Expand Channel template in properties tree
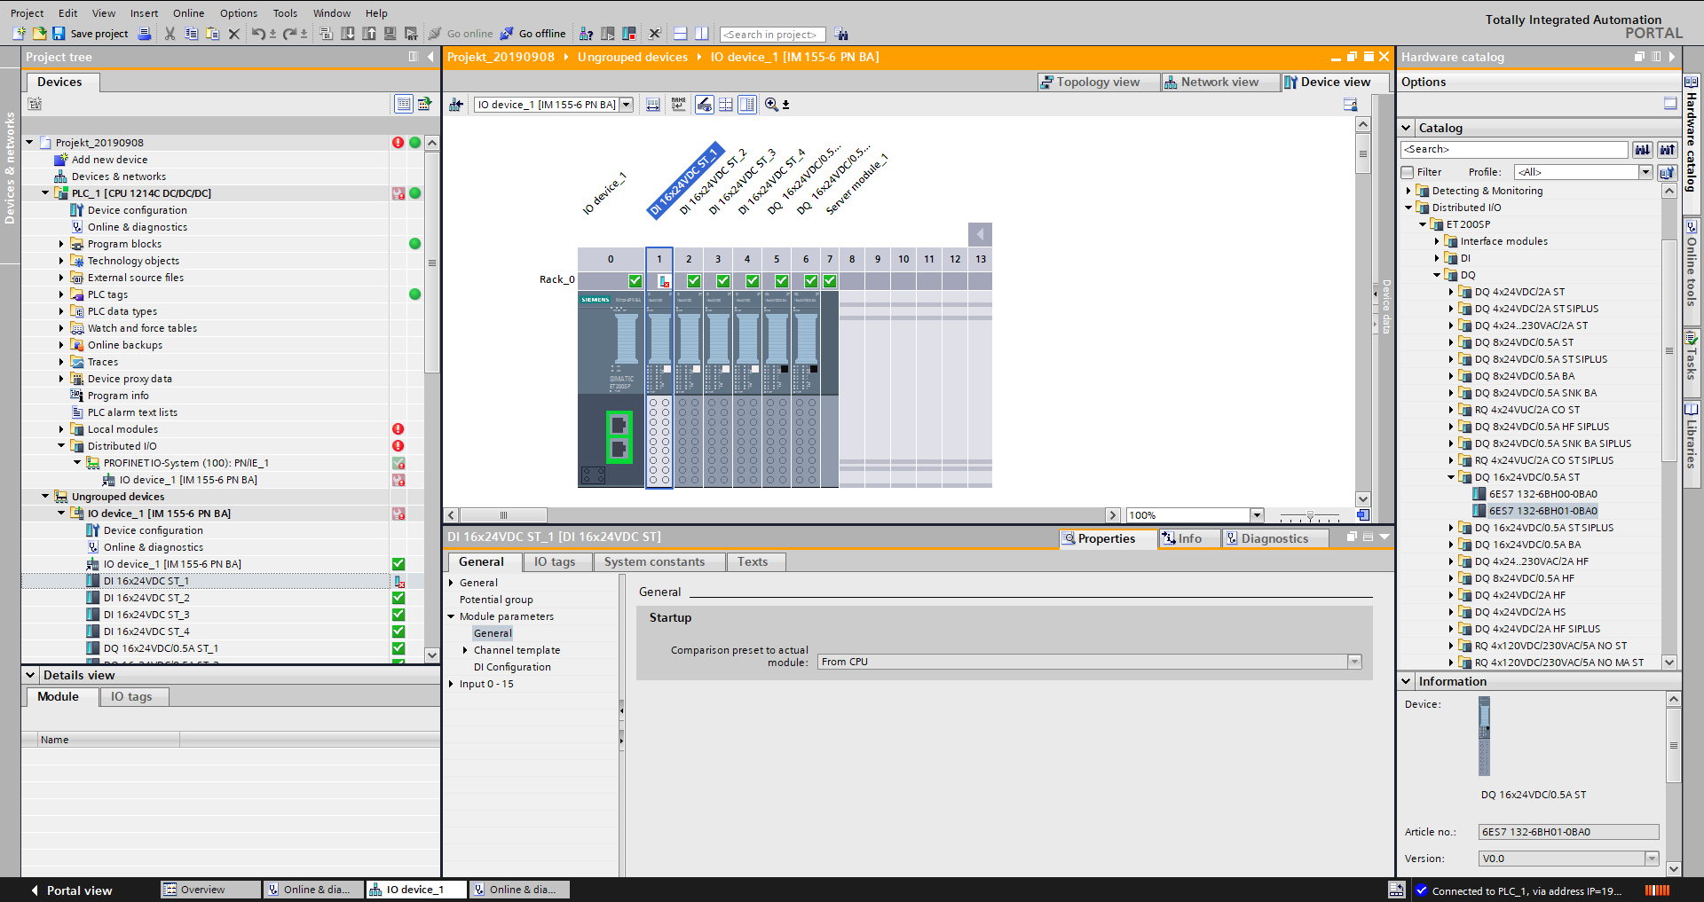The image size is (1704, 902). [x=465, y=650]
